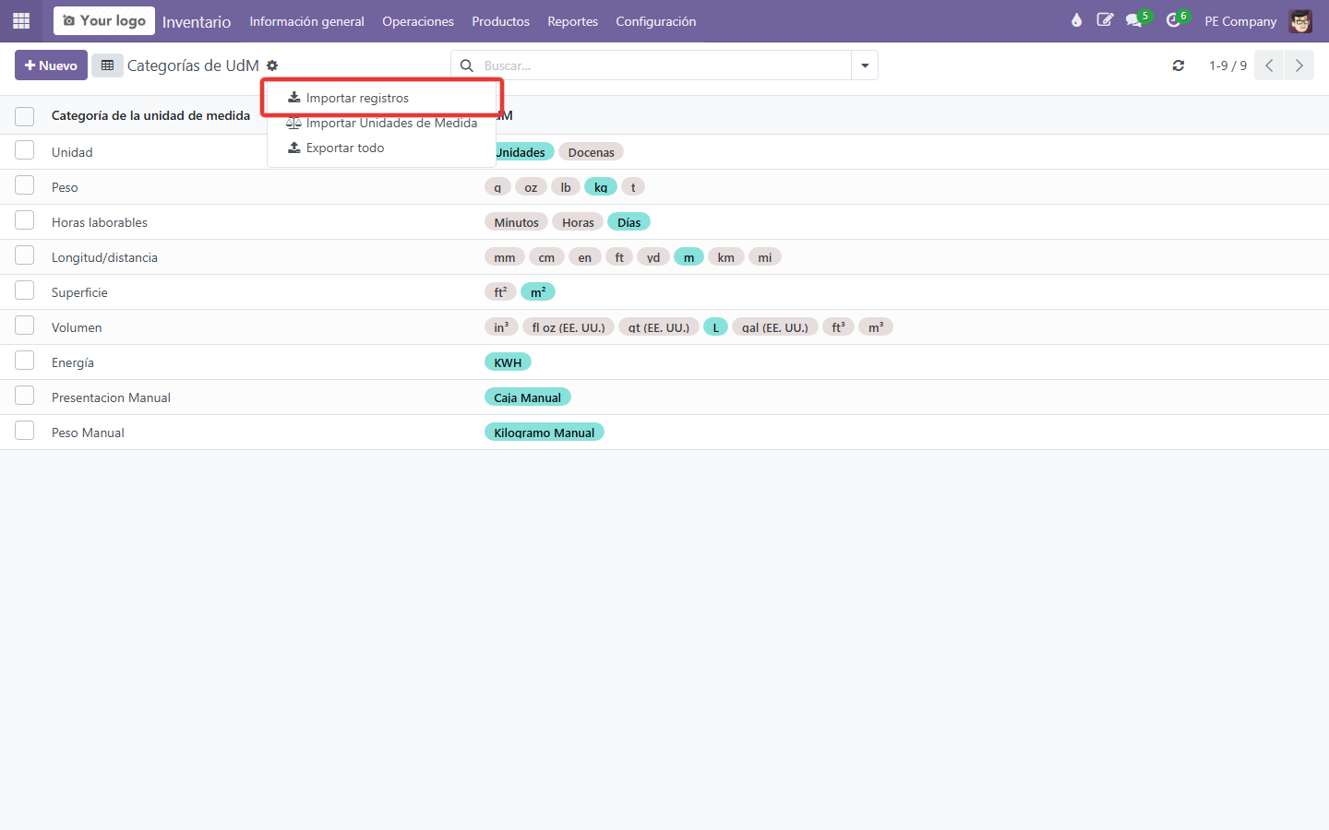Click the edit note pencil icon
Viewport: 1329px width, 830px height.
1105,20
